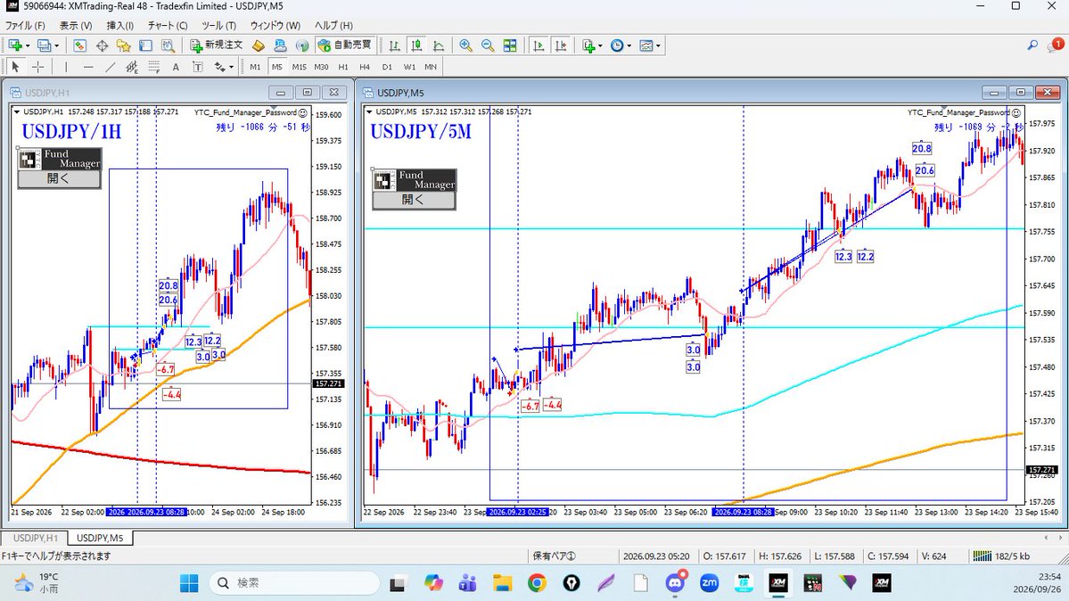
Task: Click the Windows Start button
Action: pos(189,583)
